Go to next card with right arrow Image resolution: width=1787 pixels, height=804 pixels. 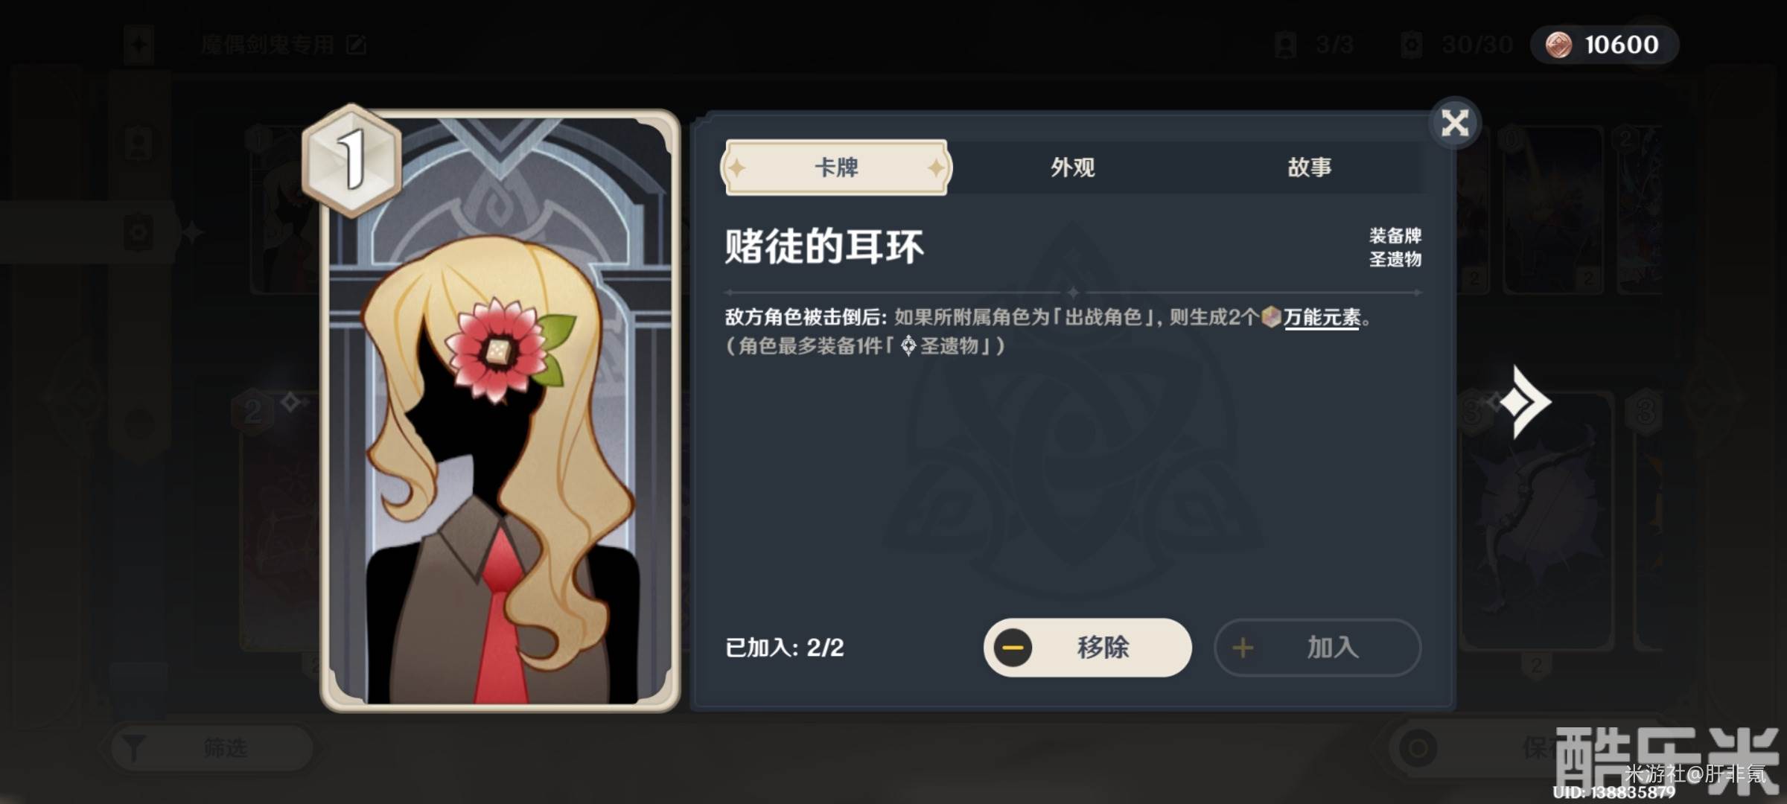click(x=1525, y=403)
